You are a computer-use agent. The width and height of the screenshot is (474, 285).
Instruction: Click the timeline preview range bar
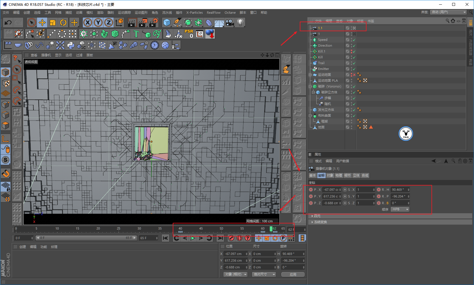point(86,238)
